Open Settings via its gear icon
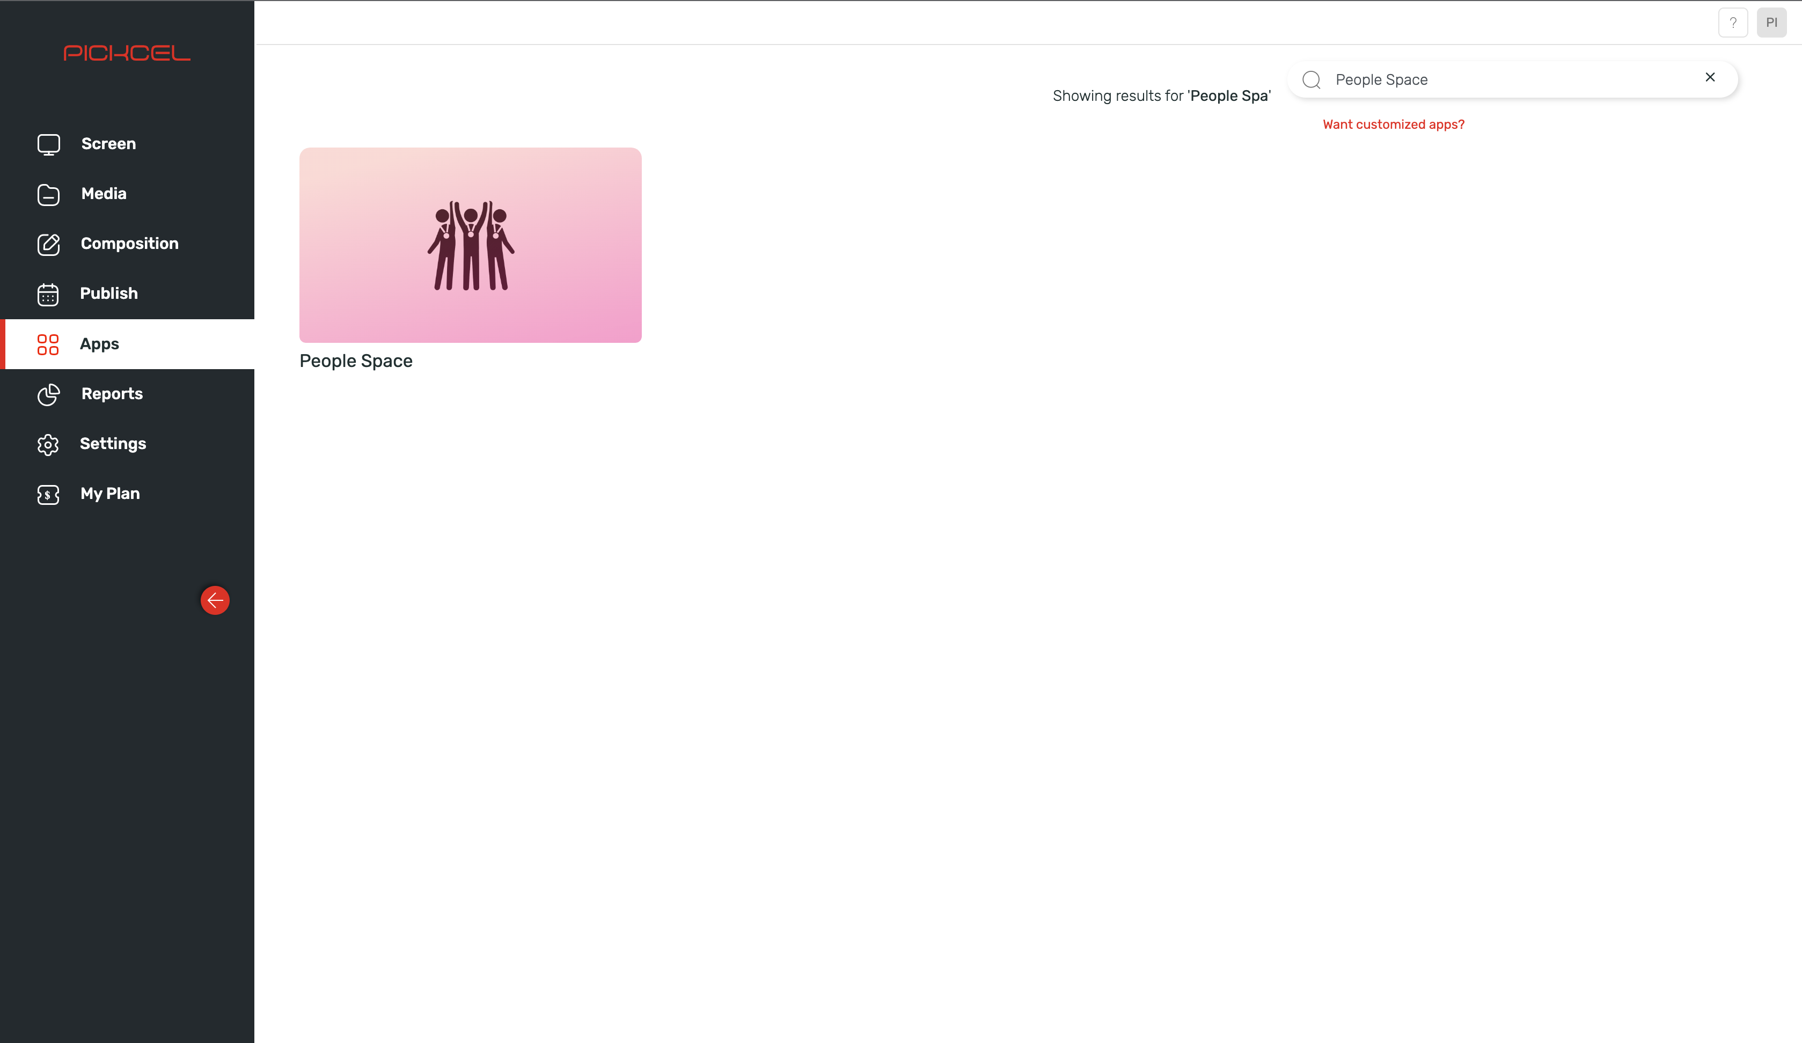 48,445
